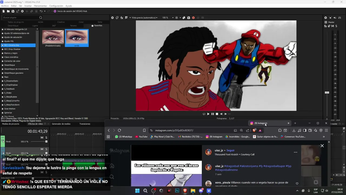Mute the second track with M
This screenshot has width=346, height=195.
42,149
